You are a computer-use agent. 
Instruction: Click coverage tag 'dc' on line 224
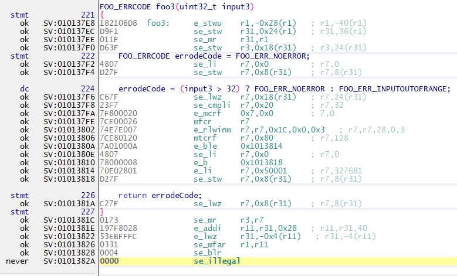pyautogui.click(x=25, y=89)
